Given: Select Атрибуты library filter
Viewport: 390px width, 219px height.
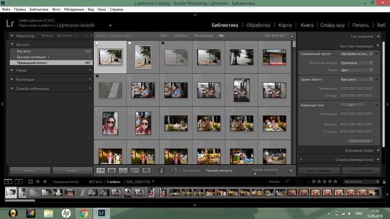Looking at the screenshot, I should pyautogui.click(x=181, y=36).
